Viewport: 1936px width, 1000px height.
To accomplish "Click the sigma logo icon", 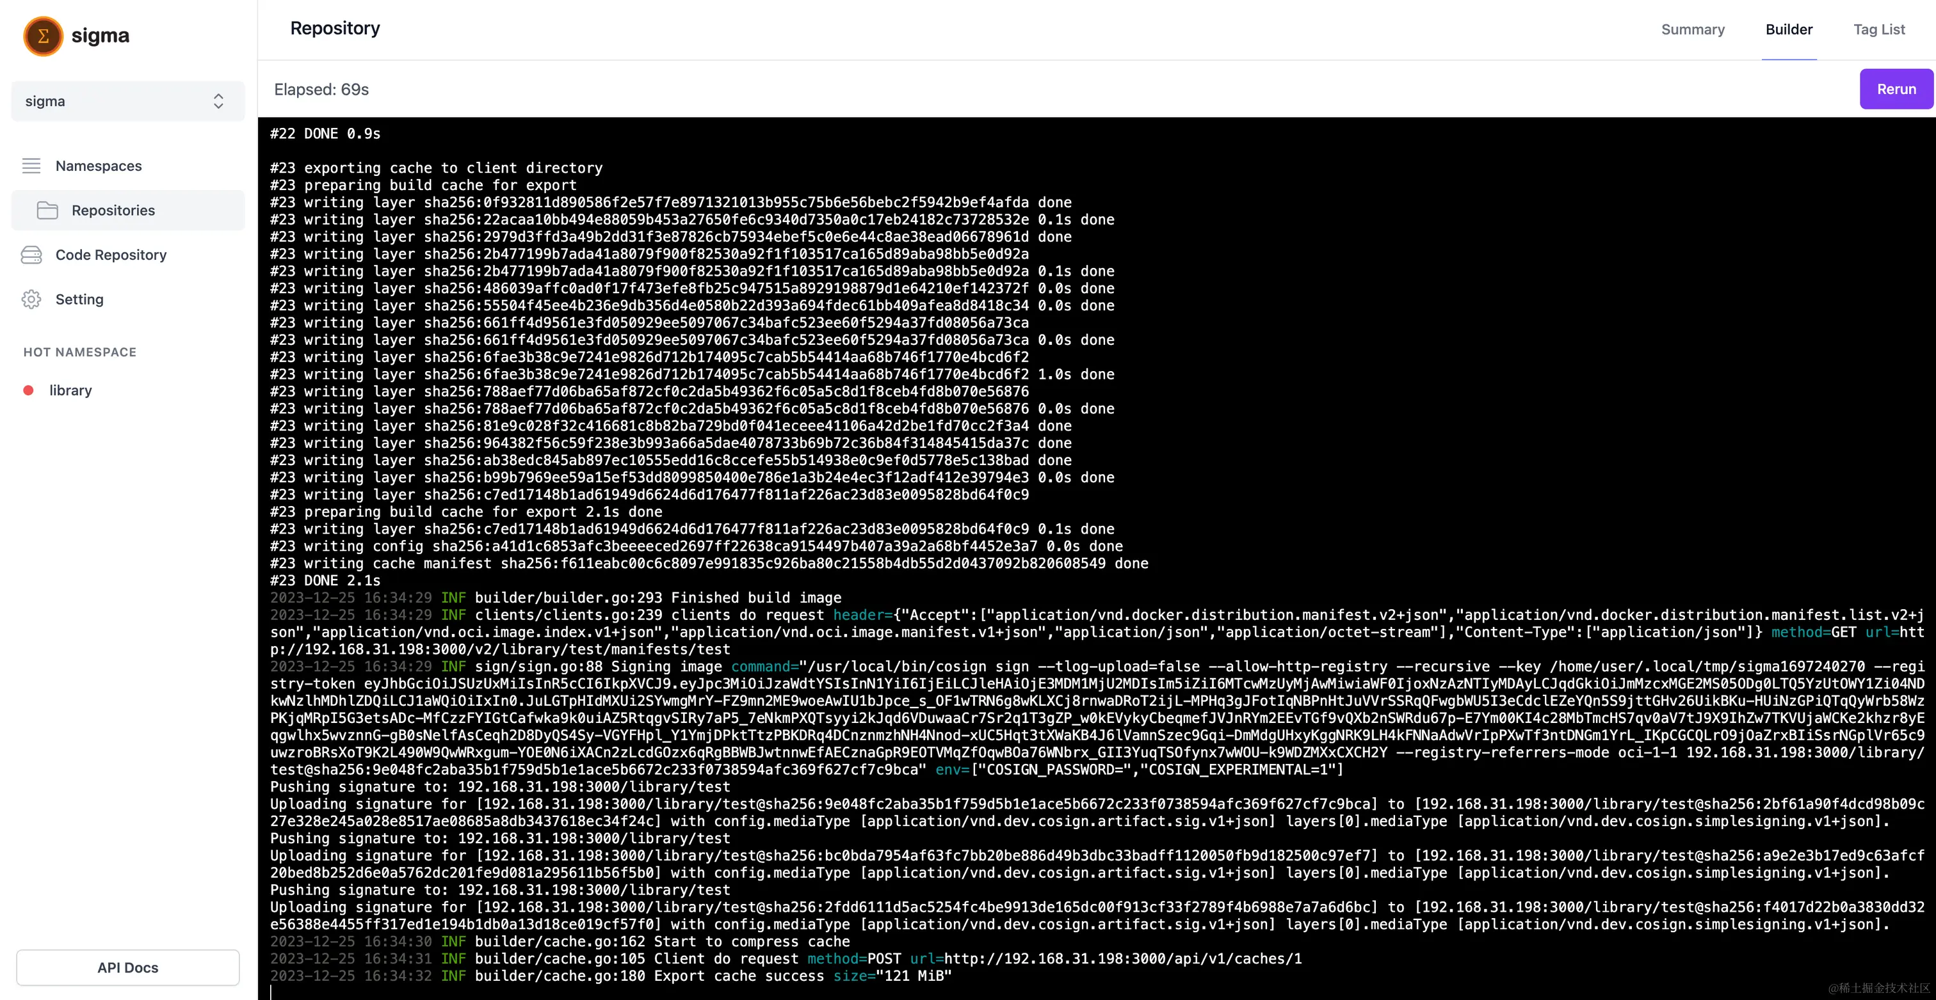I will click(43, 35).
